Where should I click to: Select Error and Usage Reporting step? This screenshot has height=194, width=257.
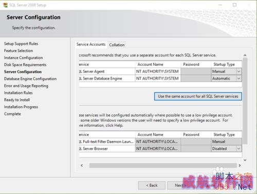point(26,86)
